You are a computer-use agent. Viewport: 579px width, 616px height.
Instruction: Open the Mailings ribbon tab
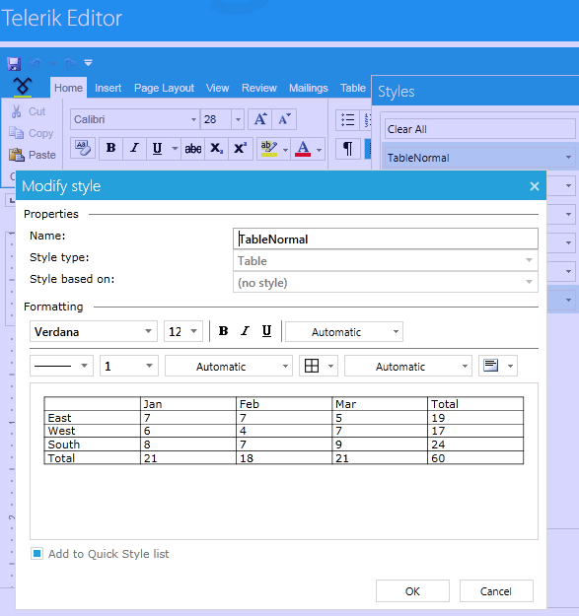[308, 88]
